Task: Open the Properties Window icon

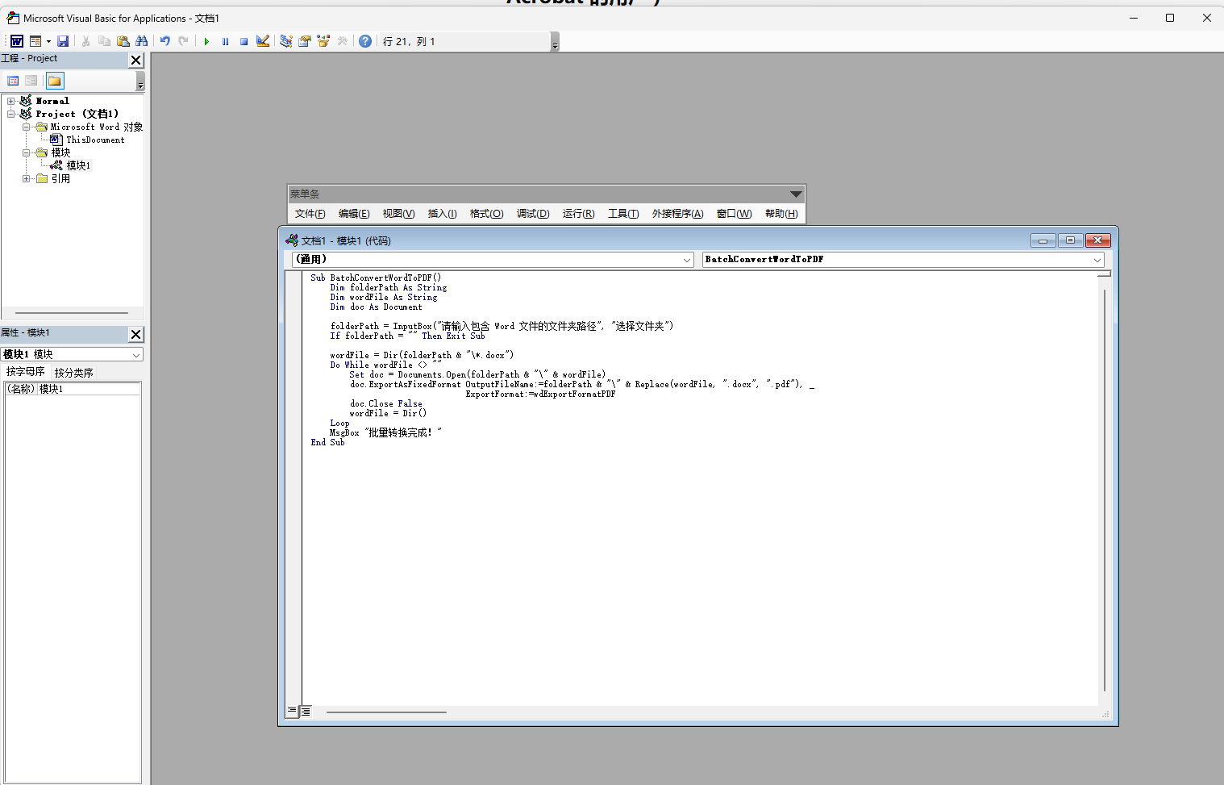Action: (305, 41)
